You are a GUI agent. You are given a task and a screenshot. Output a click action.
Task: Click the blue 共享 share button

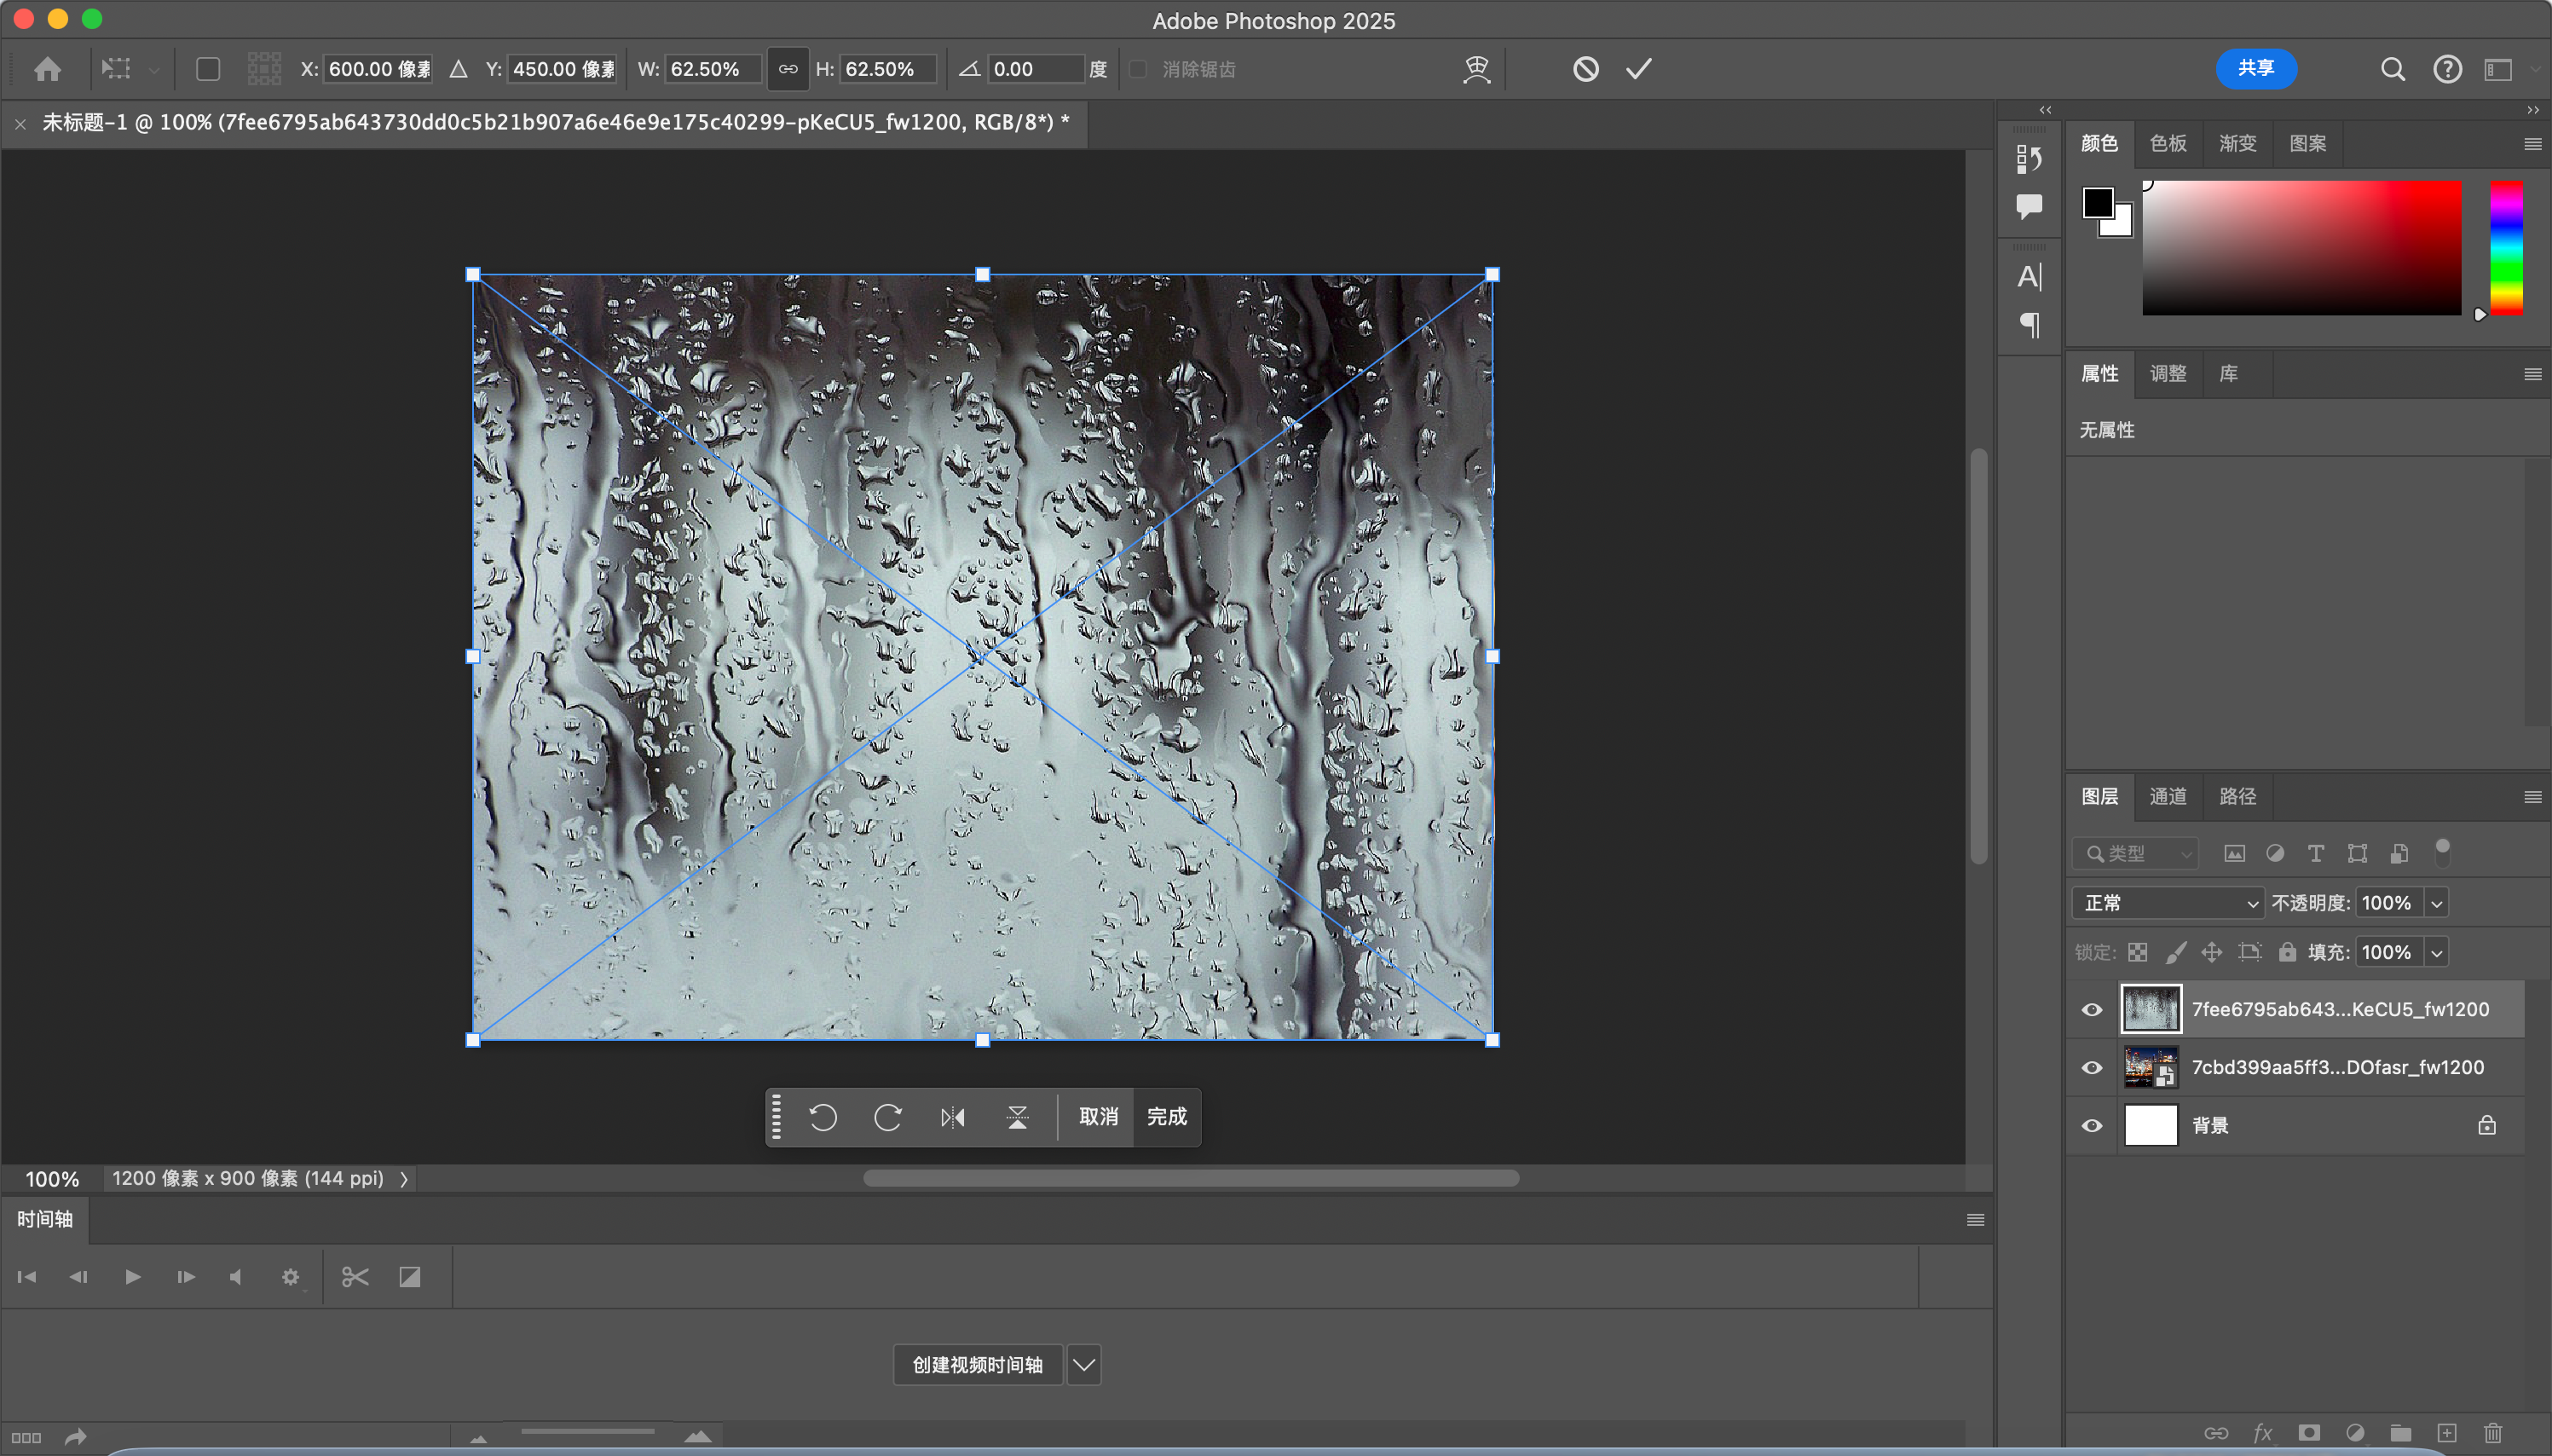point(2255,68)
